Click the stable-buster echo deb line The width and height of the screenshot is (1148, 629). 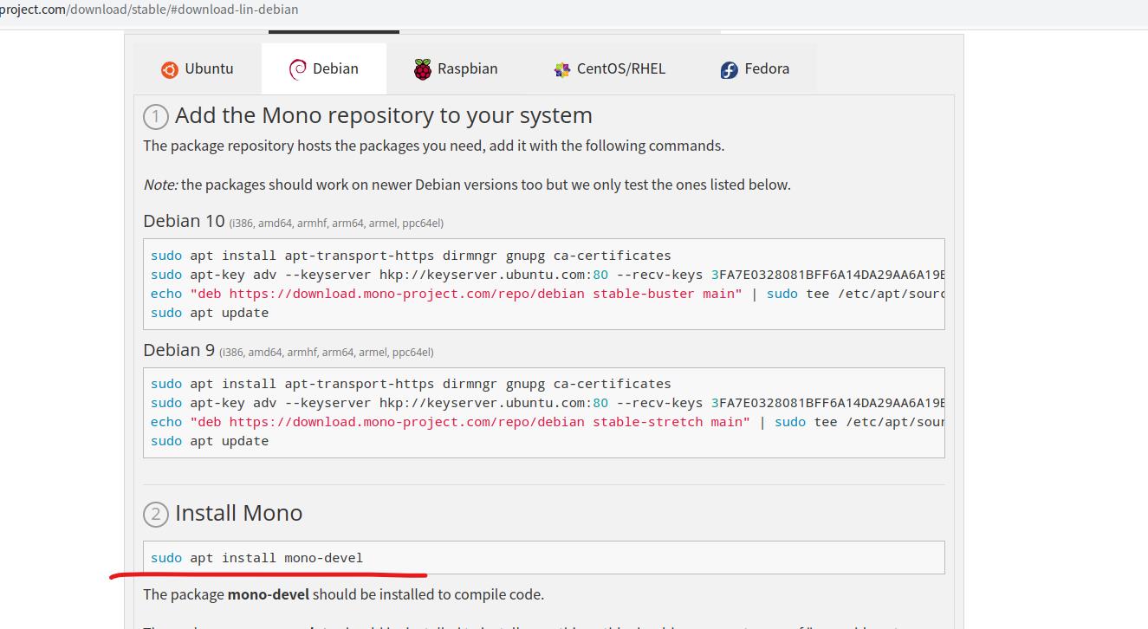(548, 294)
